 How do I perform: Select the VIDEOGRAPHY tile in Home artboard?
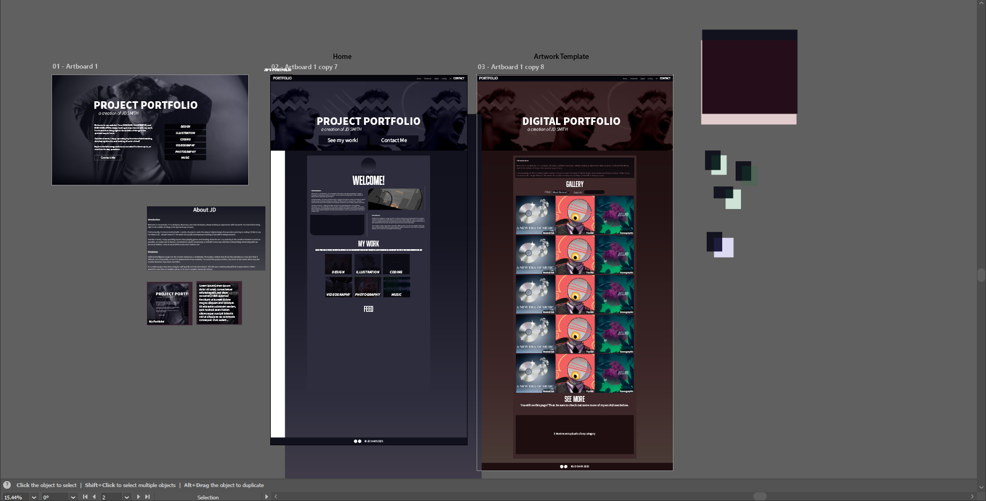point(338,287)
